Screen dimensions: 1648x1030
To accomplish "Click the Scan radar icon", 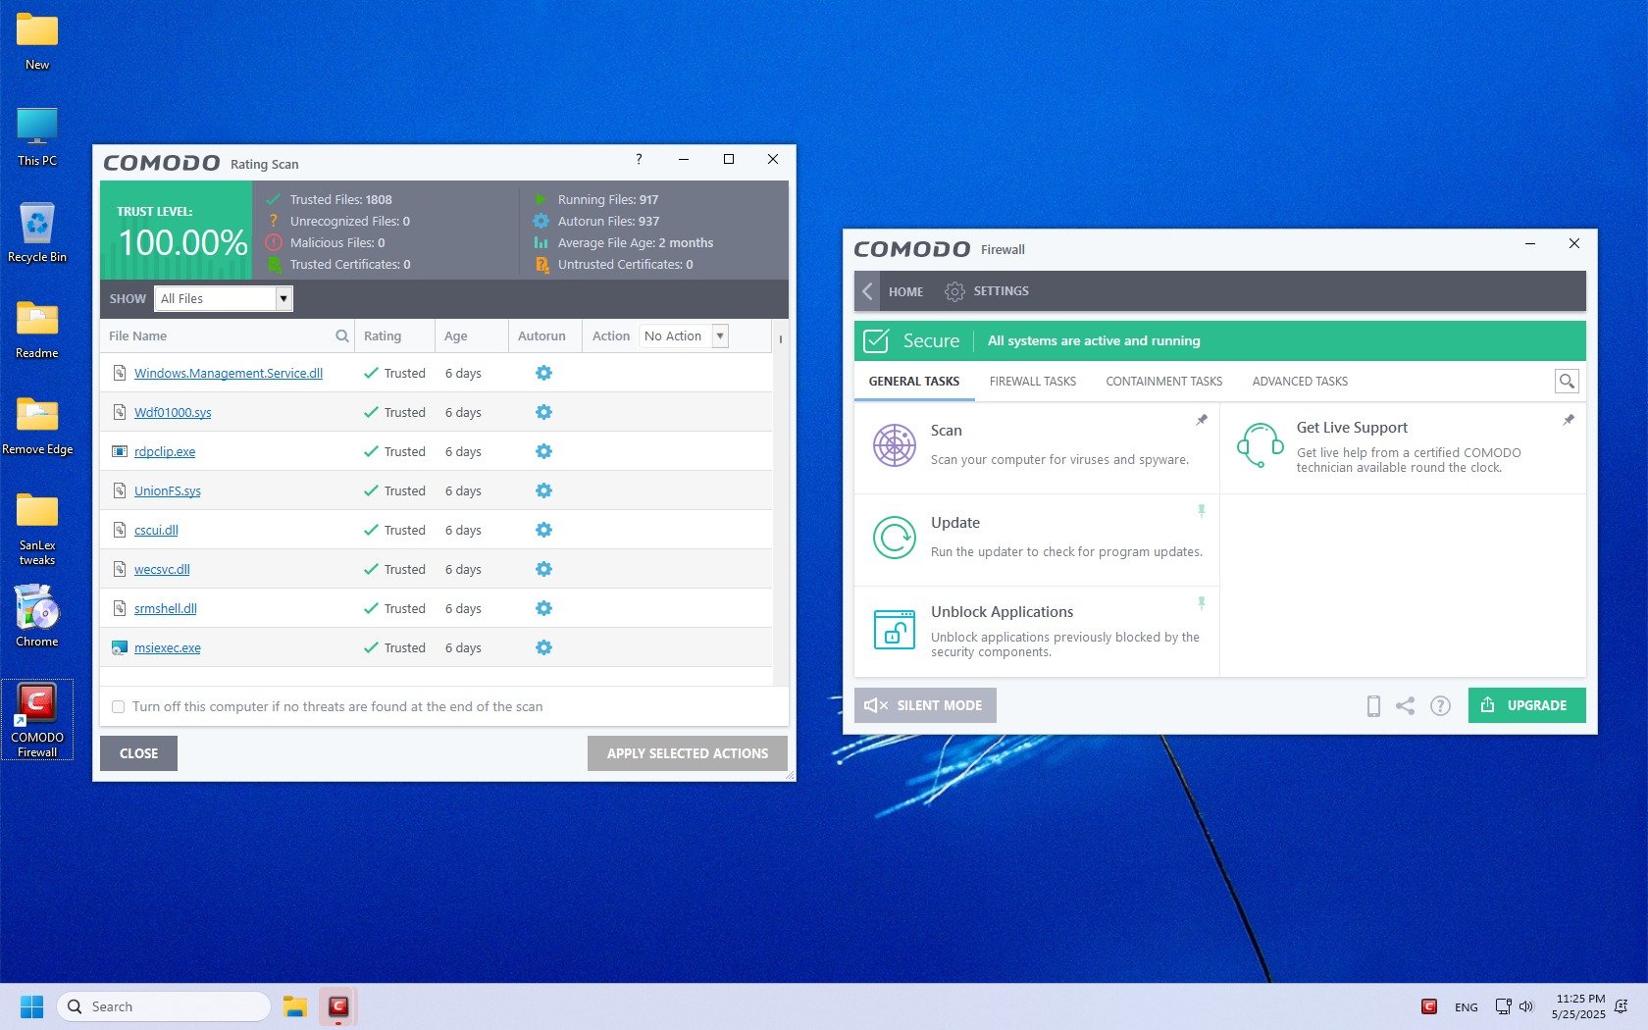I will [894, 445].
